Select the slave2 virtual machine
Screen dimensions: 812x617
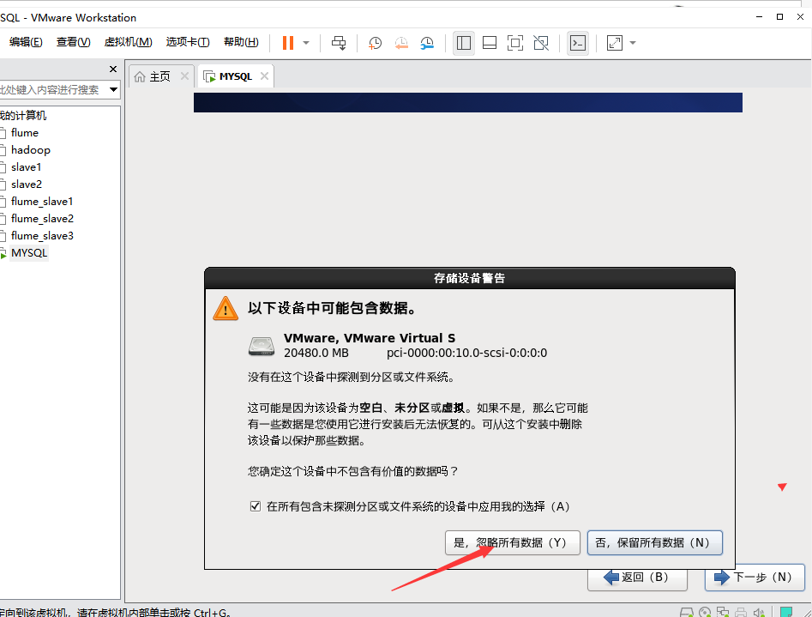[x=26, y=184]
